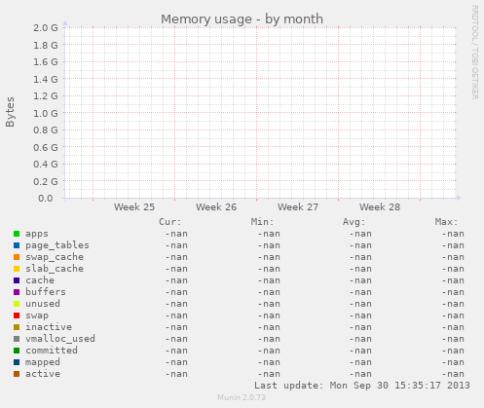
Task: Click the 'swap' legend label
Action: [37, 316]
